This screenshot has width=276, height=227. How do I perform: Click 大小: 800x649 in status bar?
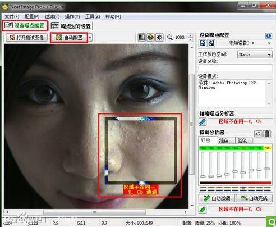[x=139, y=223]
